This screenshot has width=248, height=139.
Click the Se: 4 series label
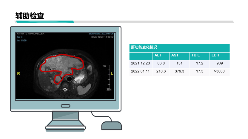coord(20,37)
